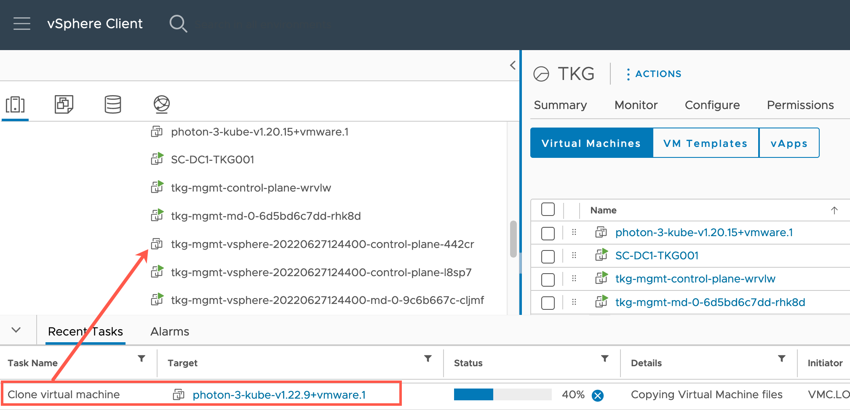Click powered-on VM icon beside SC-DC1-TKG001 in grid
This screenshot has width=850, height=410.
[x=601, y=255]
